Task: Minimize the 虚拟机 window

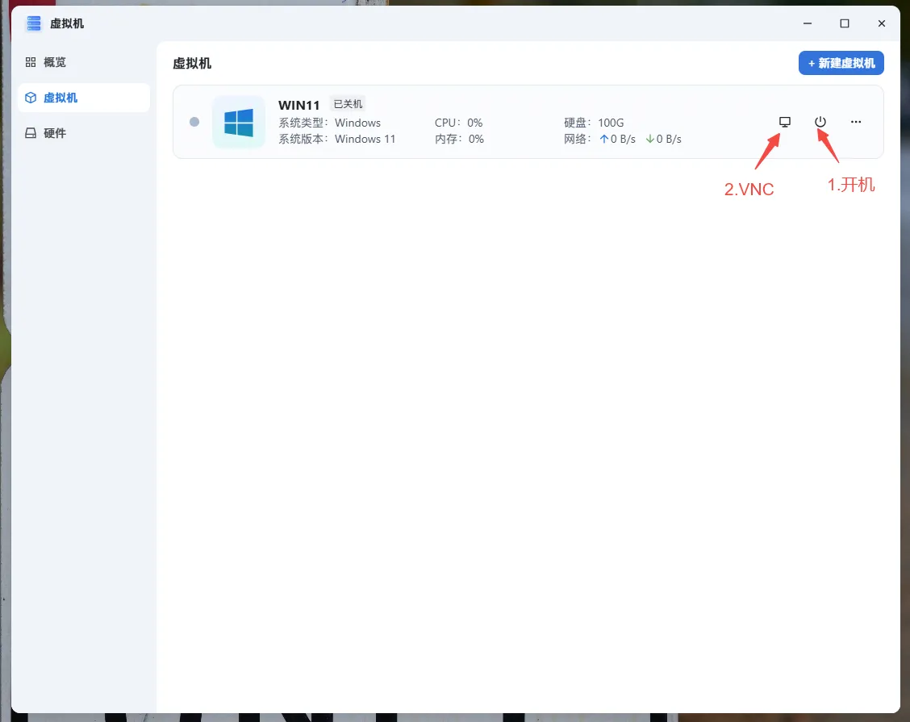Action: (807, 23)
